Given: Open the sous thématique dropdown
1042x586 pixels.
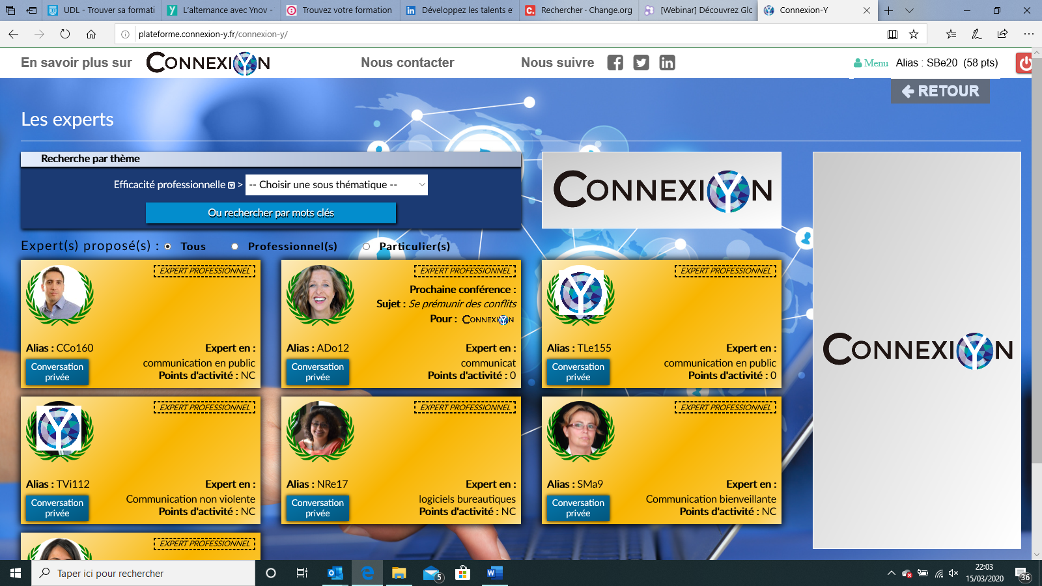Looking at the screenshot, I should pyautogui.click(x=337, y=185).
